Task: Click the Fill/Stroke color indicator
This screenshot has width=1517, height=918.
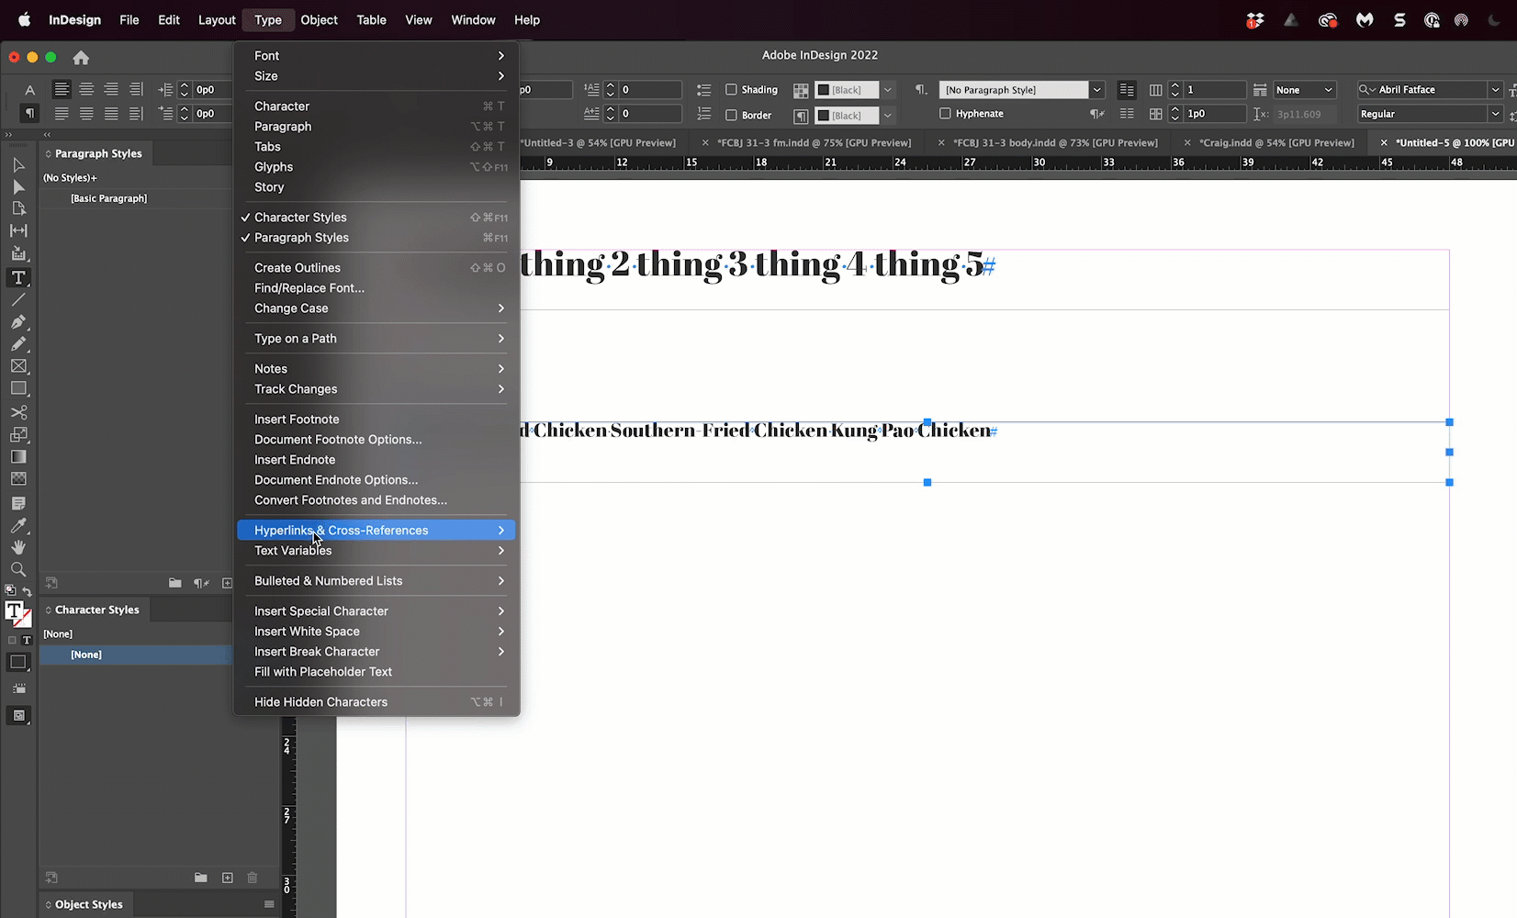Action: tap(17, 614)
